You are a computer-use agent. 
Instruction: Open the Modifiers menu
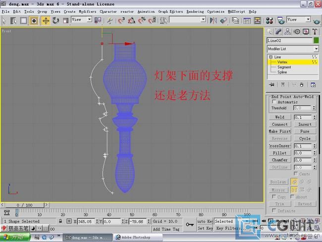(x=87, y=11)
